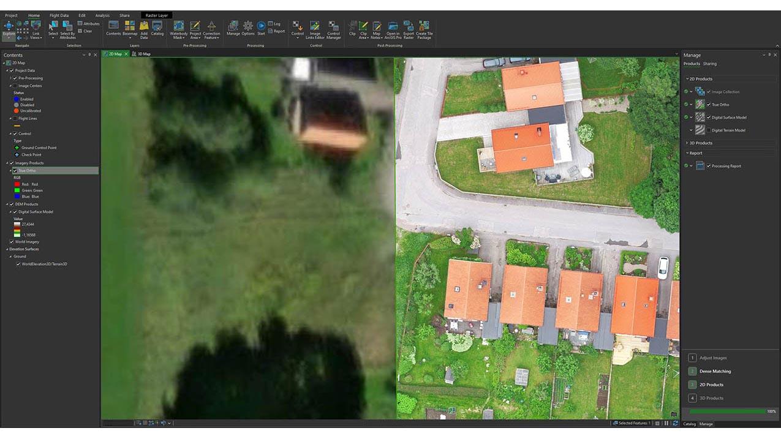Open the Flight Data ribbon tab

pos(59,15)
